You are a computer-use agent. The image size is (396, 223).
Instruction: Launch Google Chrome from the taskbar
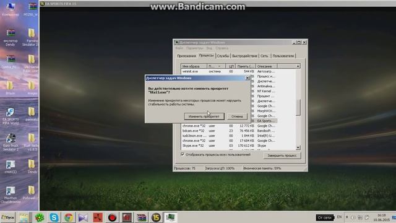[x=69, y=217]
